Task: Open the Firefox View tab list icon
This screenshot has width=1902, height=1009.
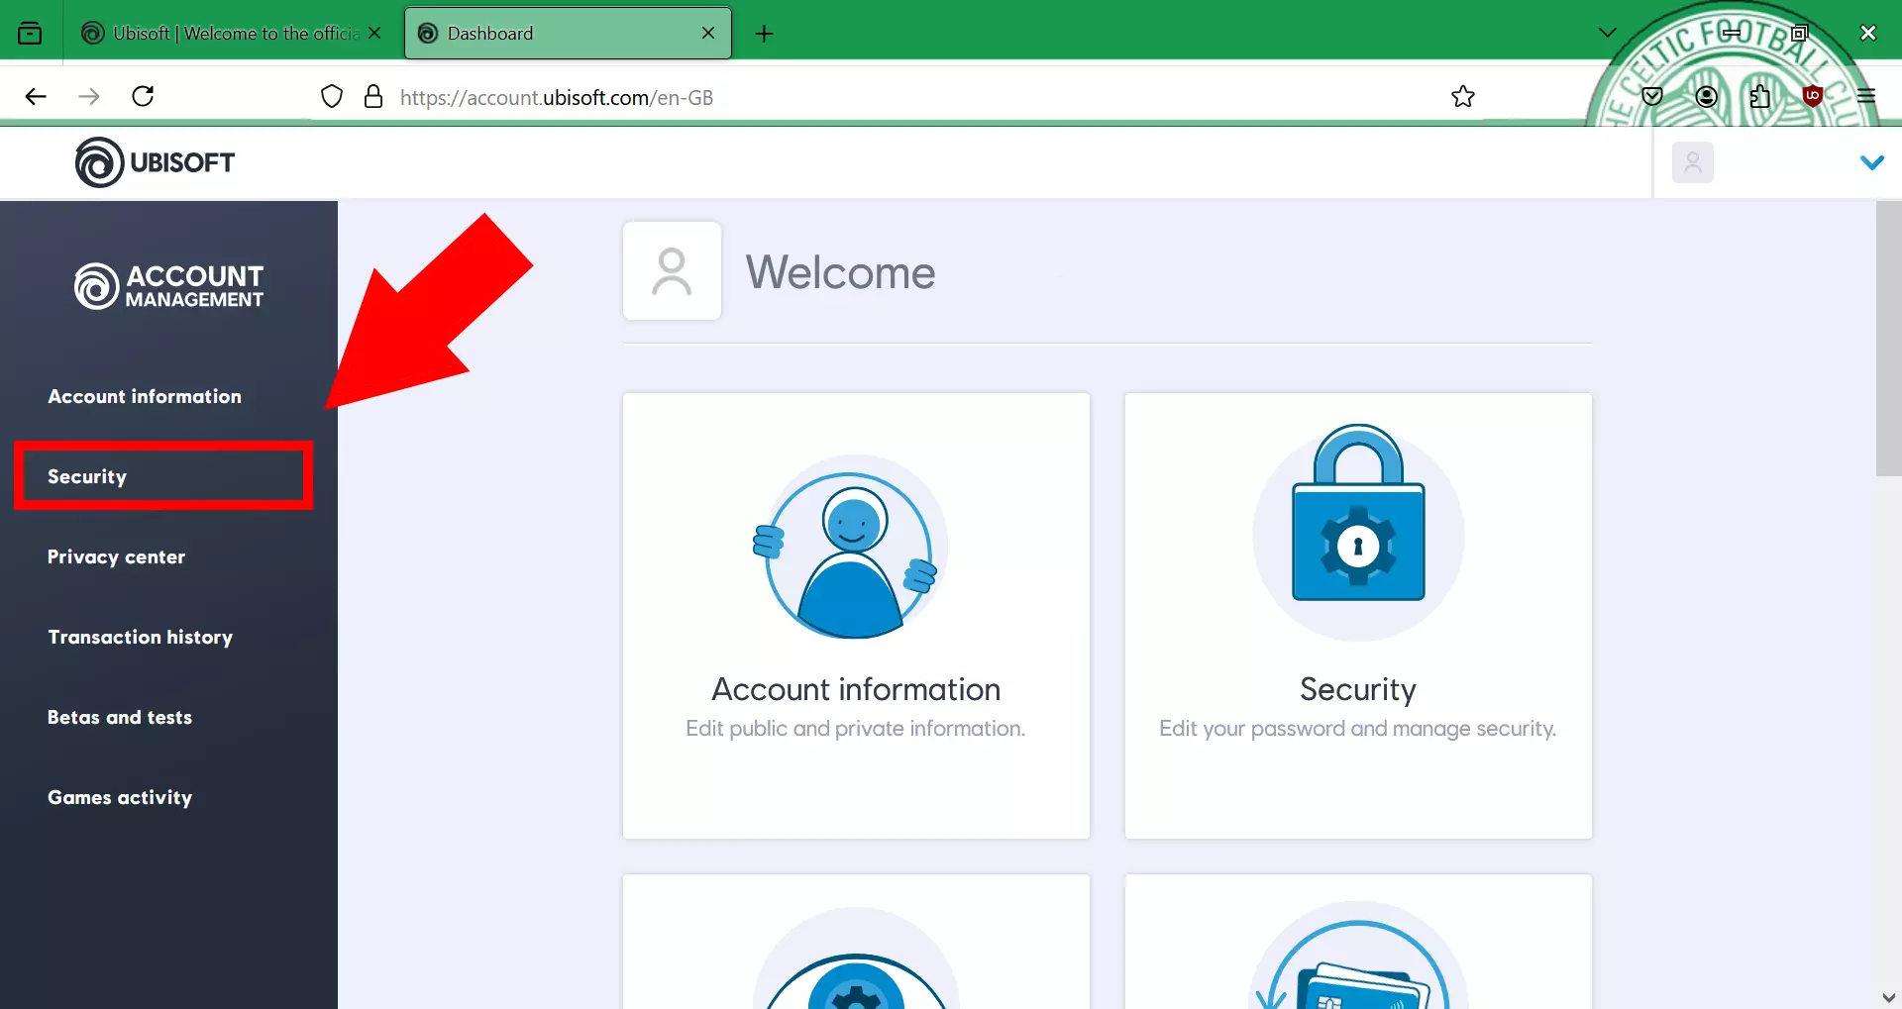Action: (x=30, y=34)
